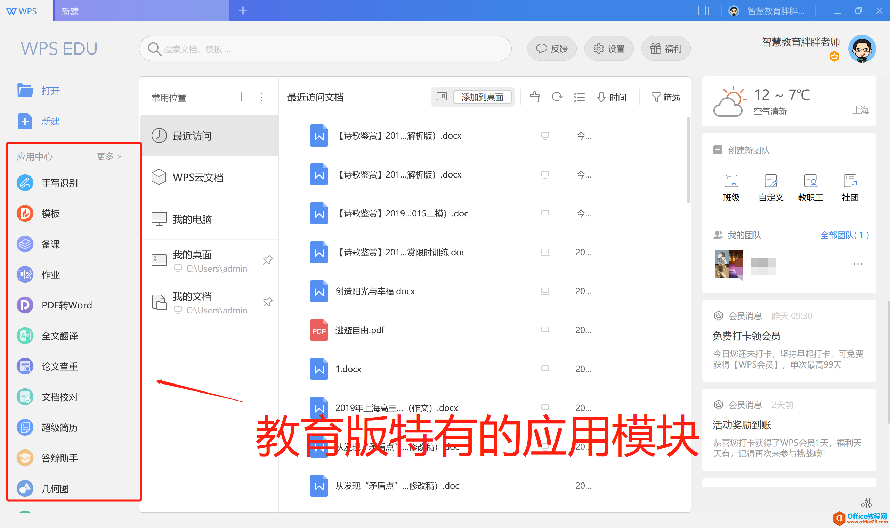
Task: Open 论文查重 plagiarism check
Action: pos(47,366)
